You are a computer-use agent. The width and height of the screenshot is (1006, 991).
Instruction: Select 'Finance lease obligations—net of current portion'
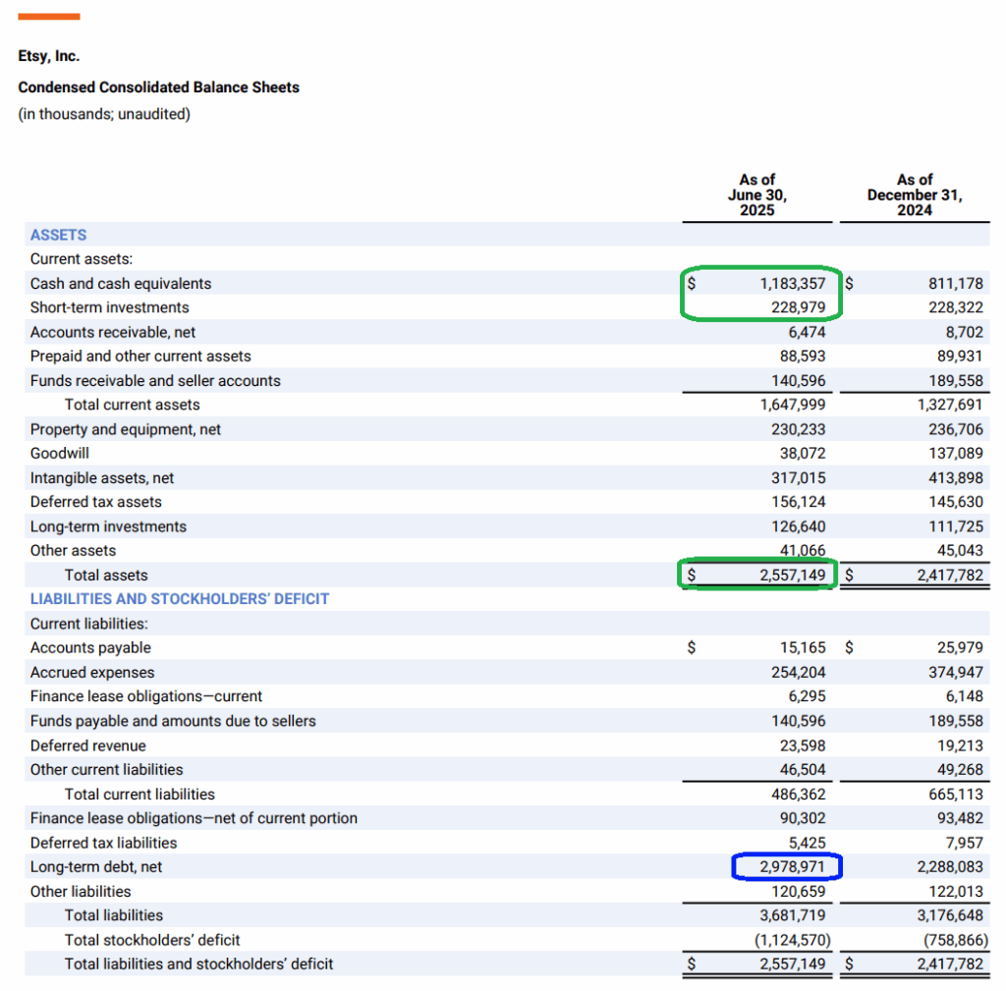coord(194,818)
